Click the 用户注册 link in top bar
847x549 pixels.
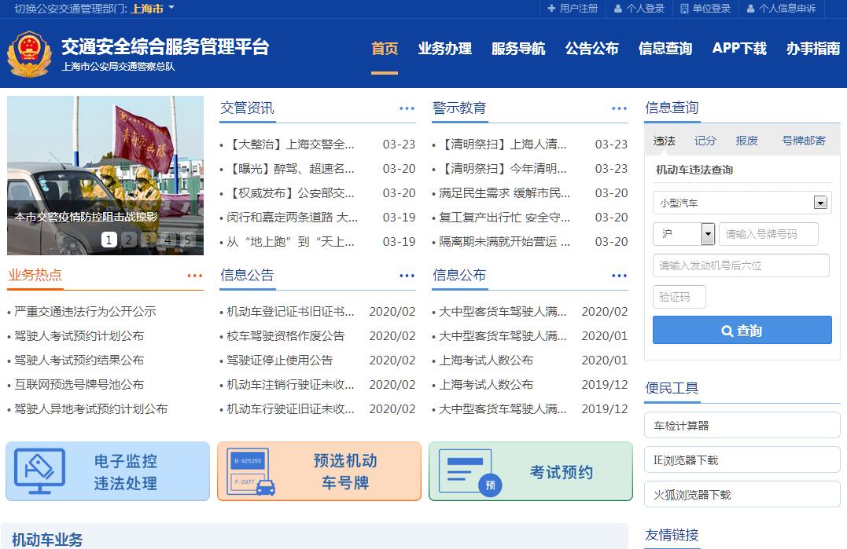(x=572, y=9)
